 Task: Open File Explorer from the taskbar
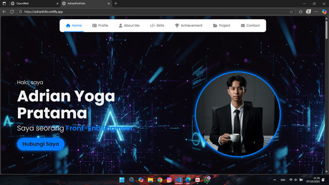150,180
